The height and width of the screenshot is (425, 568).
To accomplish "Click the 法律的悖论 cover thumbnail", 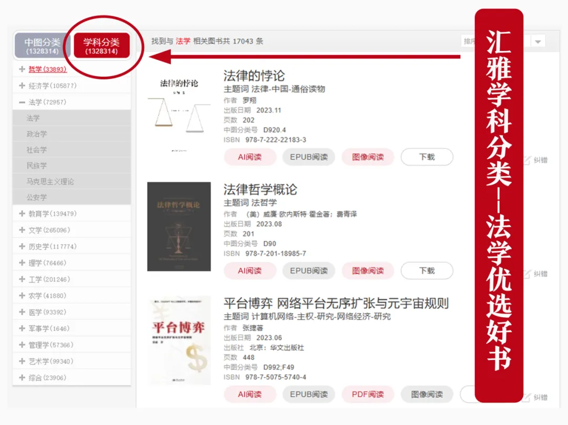I will (x=179, y=113).
